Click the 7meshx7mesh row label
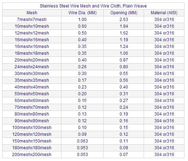 32,20
